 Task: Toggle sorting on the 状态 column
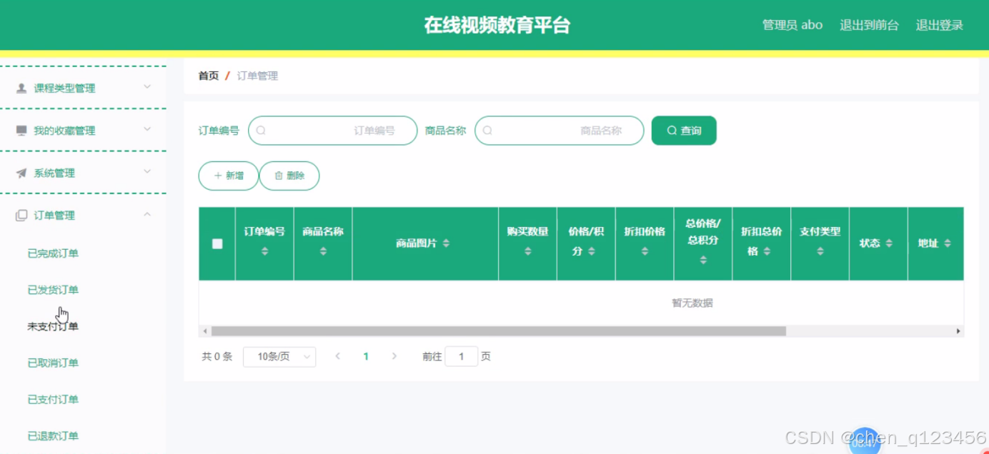coord(888,243)
